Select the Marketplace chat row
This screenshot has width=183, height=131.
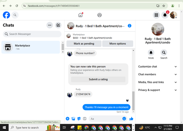coord(31,47)
